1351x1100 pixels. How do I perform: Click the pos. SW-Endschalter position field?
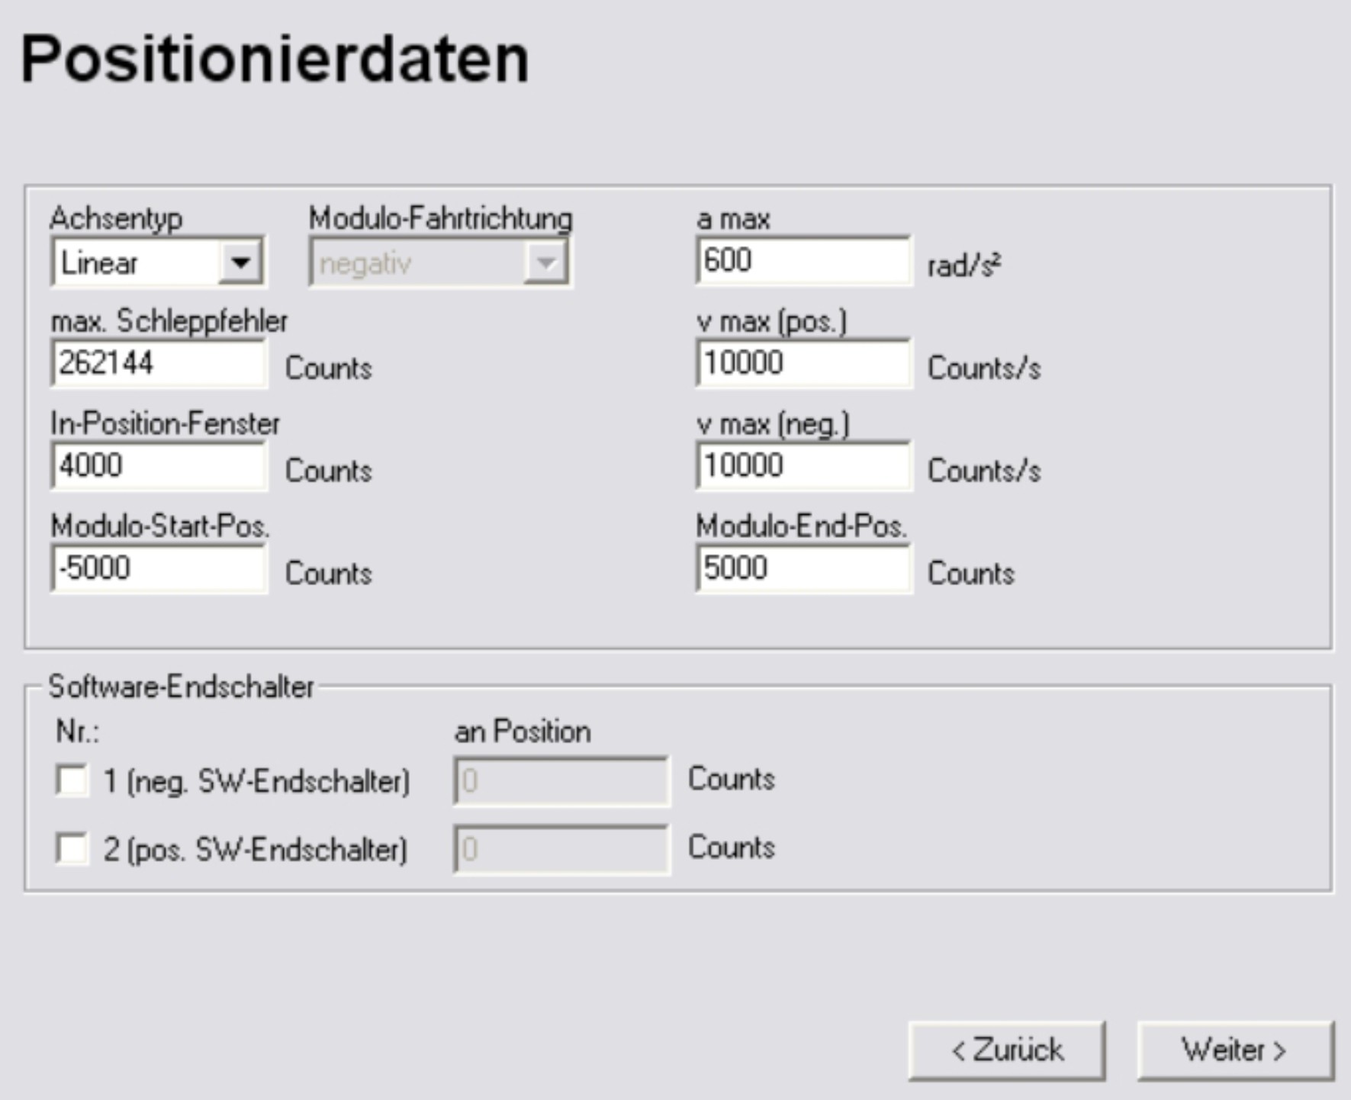[561, 848]
